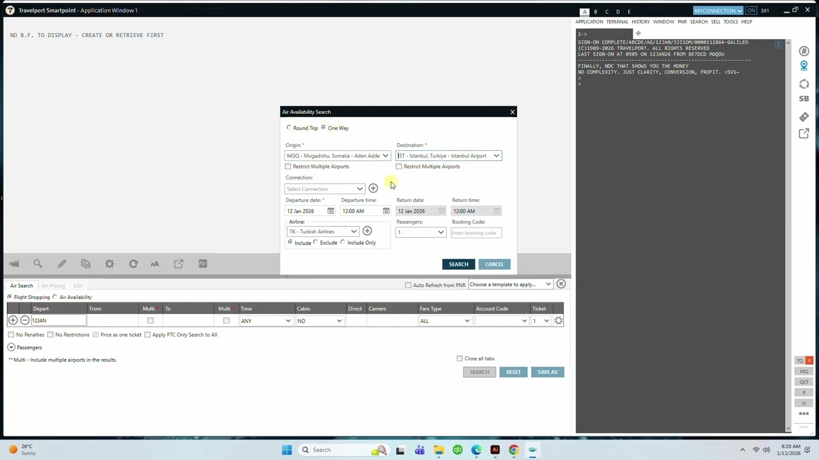Image resolution: width=819 pixels, height=460 pixels.
Task: Click SEARCH in Air Availability Search dialog
Action: [x=459, y=264]
